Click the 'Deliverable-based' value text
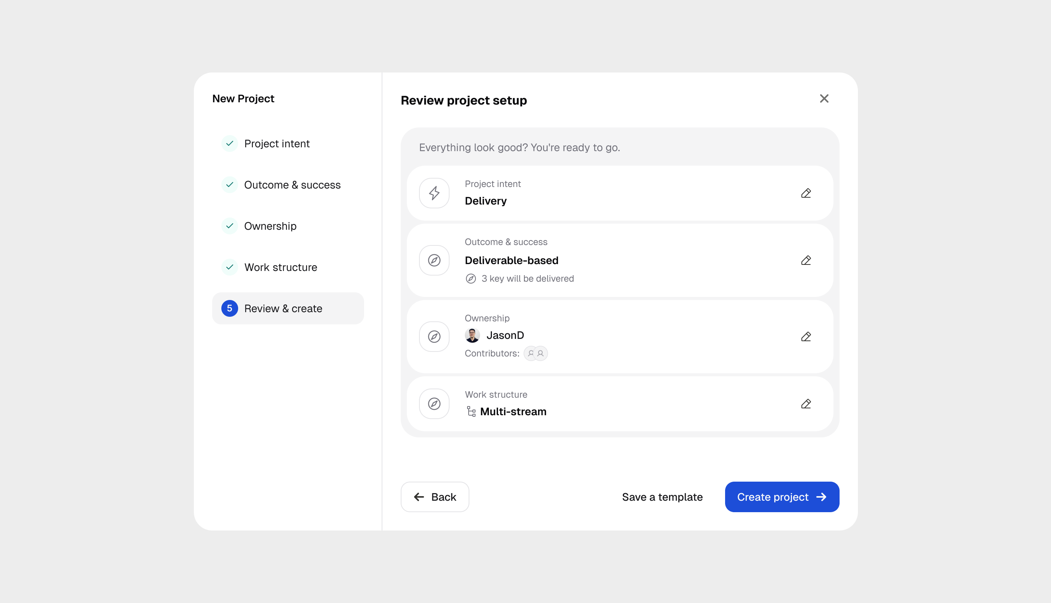 click(511, 261)
